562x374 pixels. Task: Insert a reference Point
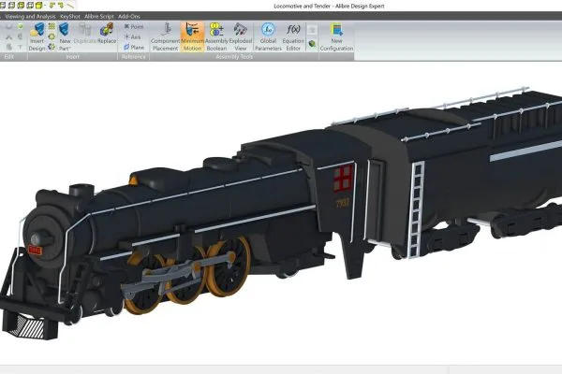134,26
